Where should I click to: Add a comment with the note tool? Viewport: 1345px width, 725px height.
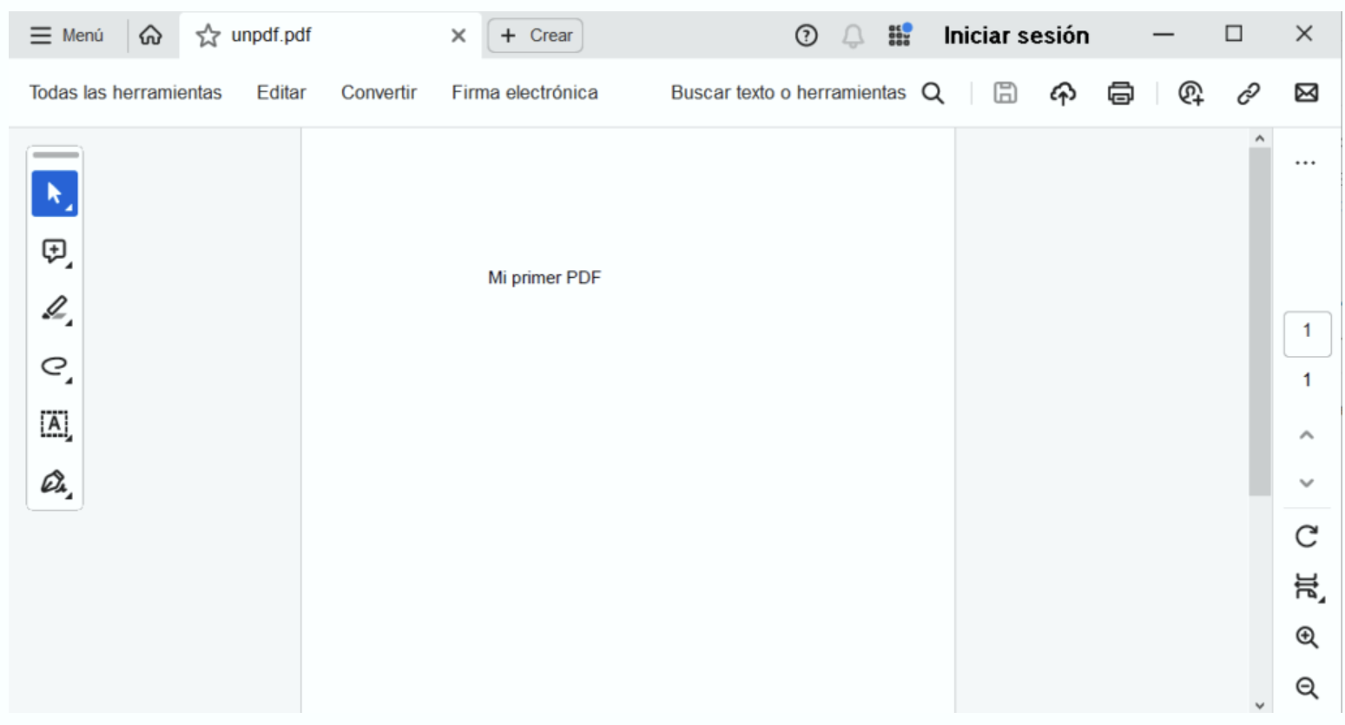[54, 252]
